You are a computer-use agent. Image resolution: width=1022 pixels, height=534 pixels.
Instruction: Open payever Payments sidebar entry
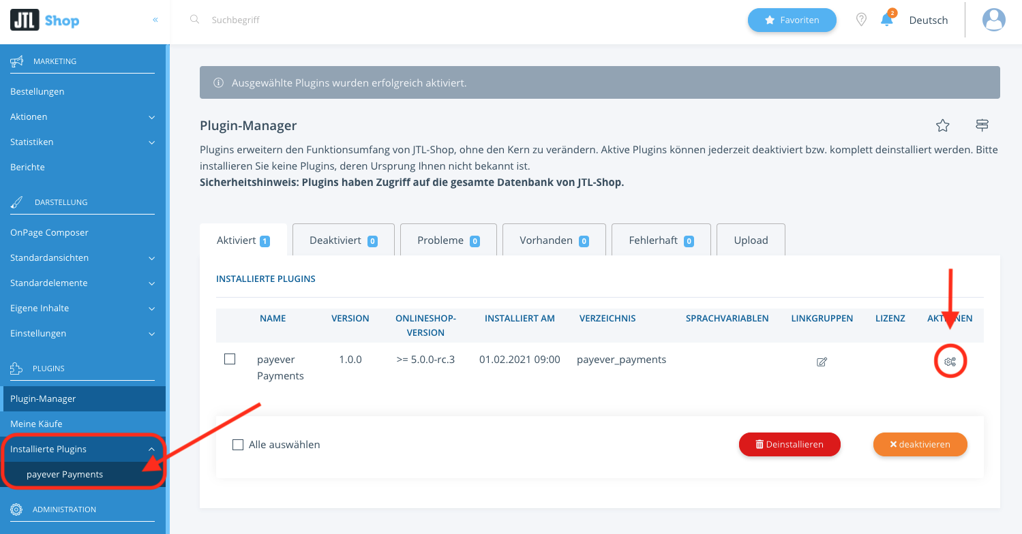coord(82,474)
